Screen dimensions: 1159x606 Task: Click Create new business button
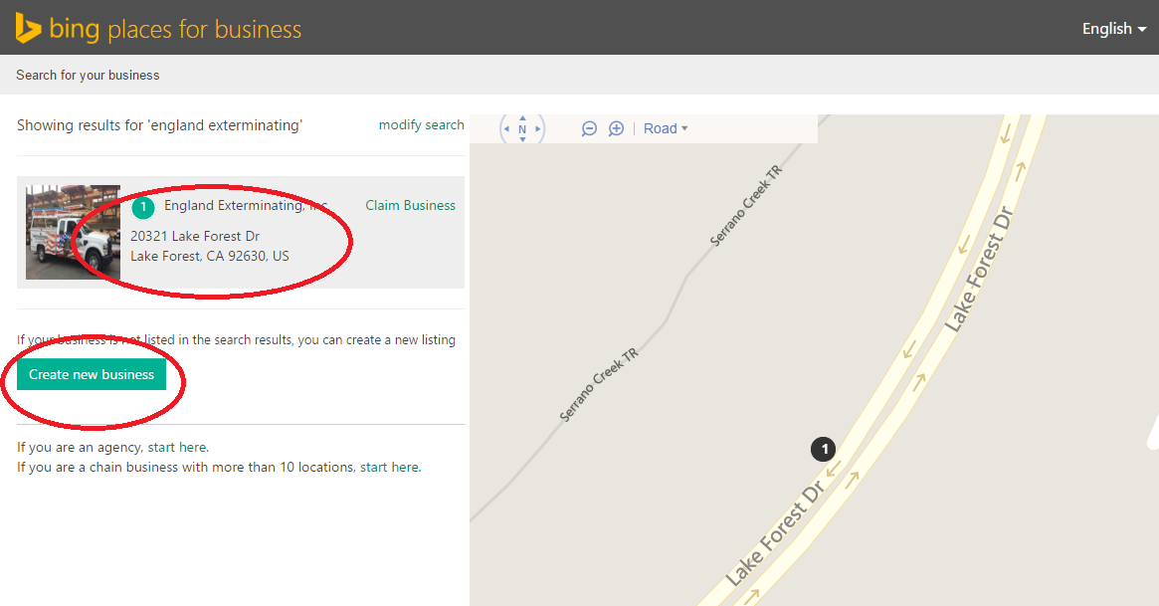(92, 375)
